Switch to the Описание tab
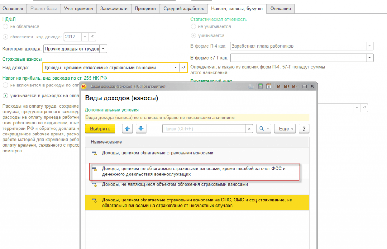This screenshot has width=387, height=249. (x=280, y=8)
